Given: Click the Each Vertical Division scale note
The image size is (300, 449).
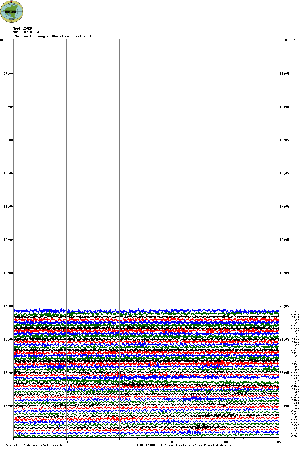Looking at the screenshot, I should 34,445.
